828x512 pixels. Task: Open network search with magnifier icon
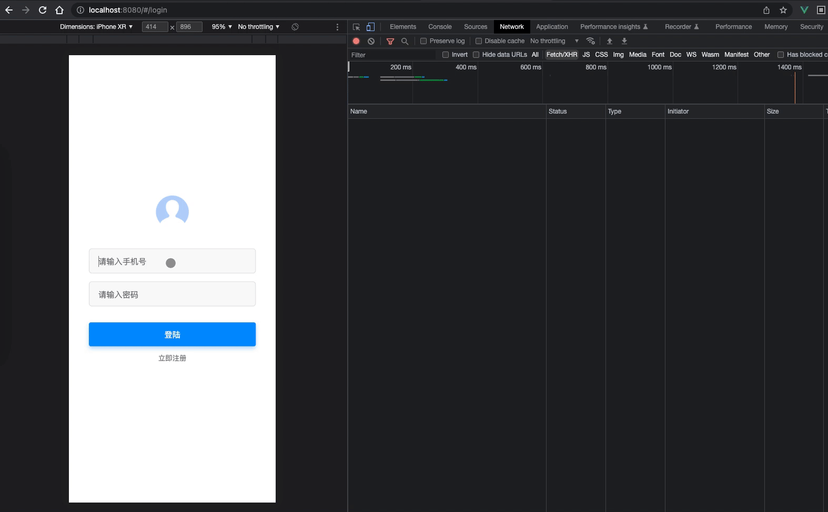pos(405,41)
